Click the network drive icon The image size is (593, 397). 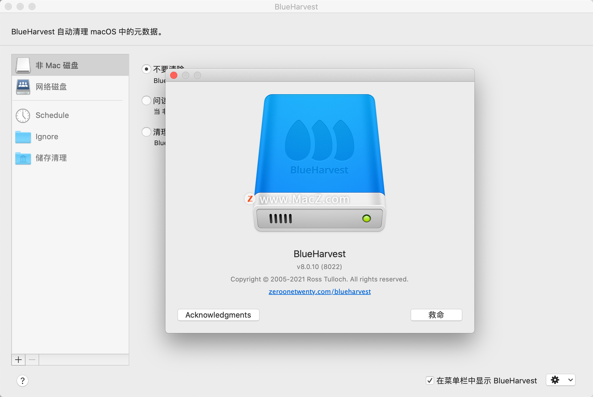[x=23, y=87]
